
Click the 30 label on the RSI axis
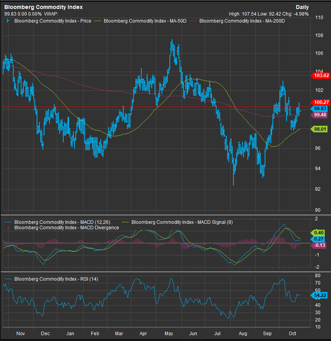pos(318,313)
